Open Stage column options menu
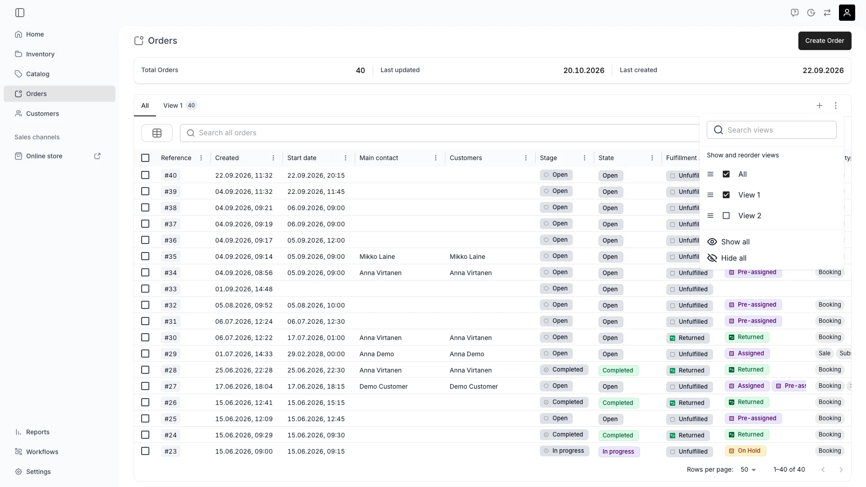 point(585,158)
